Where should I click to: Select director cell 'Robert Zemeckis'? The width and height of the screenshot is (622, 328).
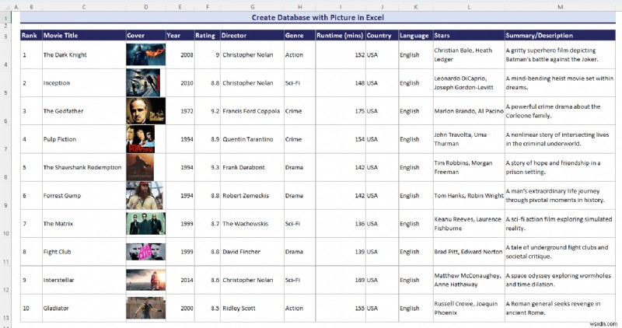252,196
